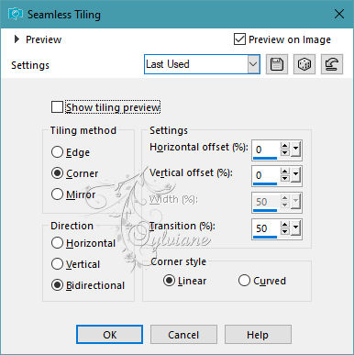
Task: Click the Cancel button
Action: (x=183, y=335)
